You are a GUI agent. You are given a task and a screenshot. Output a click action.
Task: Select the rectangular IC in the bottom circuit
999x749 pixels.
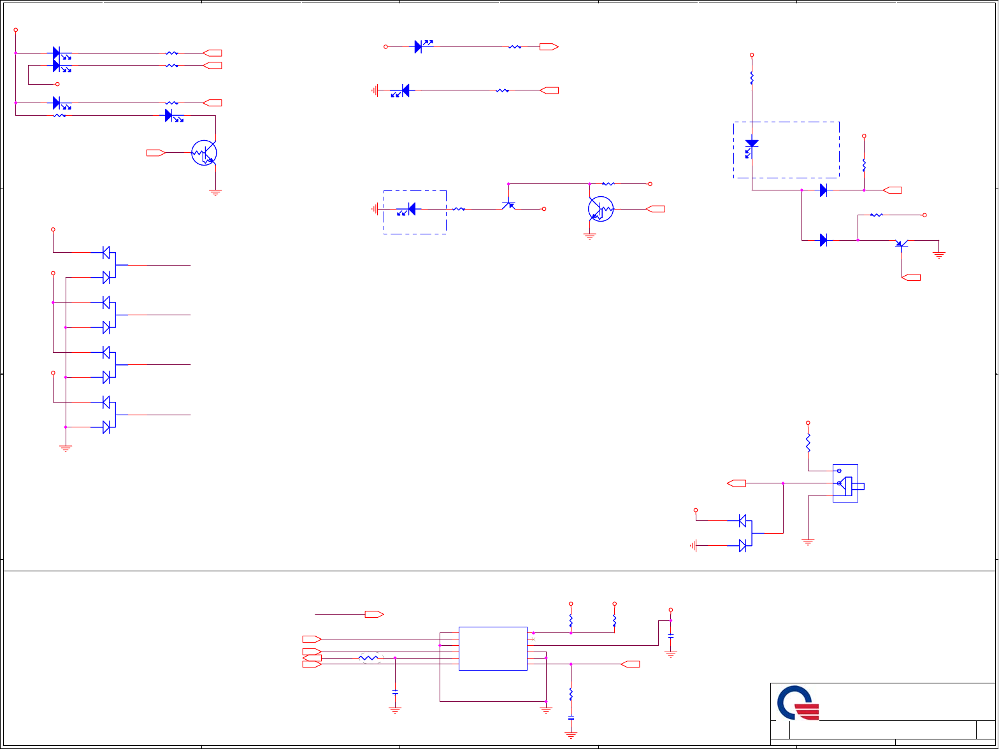[x=493, y=648]
